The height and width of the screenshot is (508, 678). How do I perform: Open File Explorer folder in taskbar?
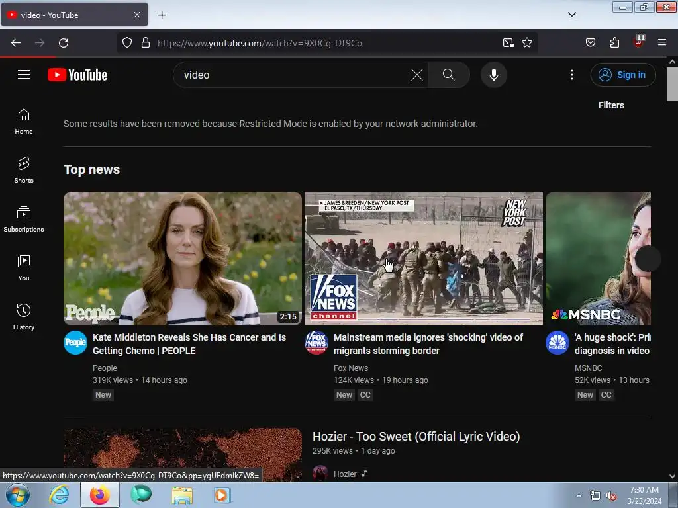point(182,495)
